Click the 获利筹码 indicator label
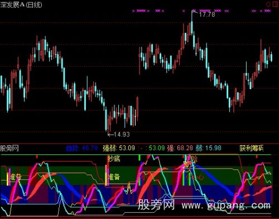This screenshot has width=279, height=219. click(x=252, y=148)
